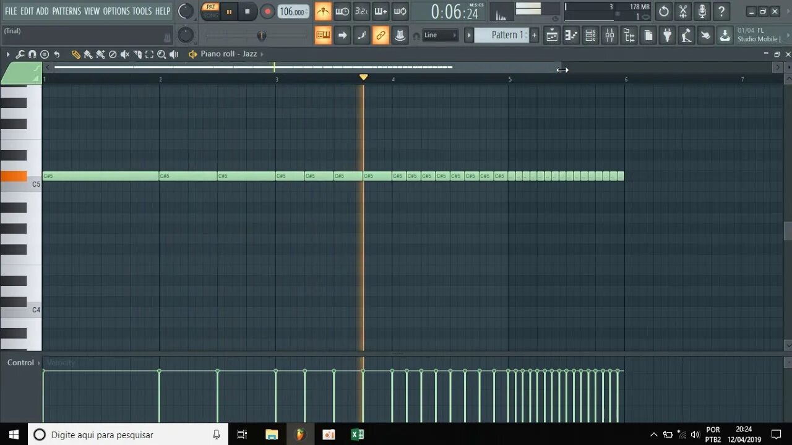Select the Draw pencil tool

[x=76, y=54]
